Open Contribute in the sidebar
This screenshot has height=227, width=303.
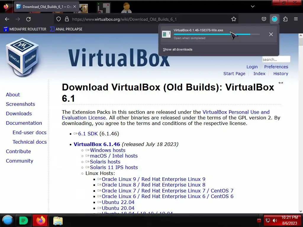tap(18, 151)
